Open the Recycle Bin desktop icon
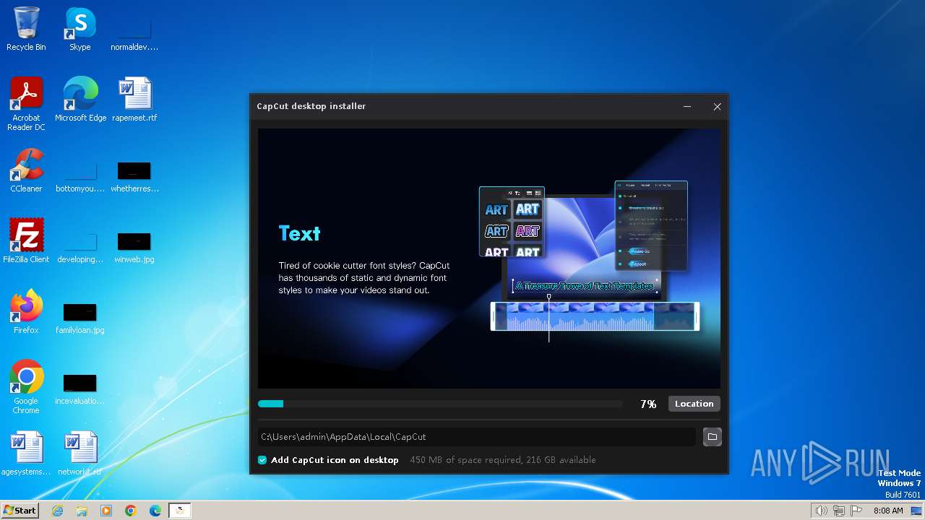The width and height of the screenshot is (925, 520). [x=26, y=29]
